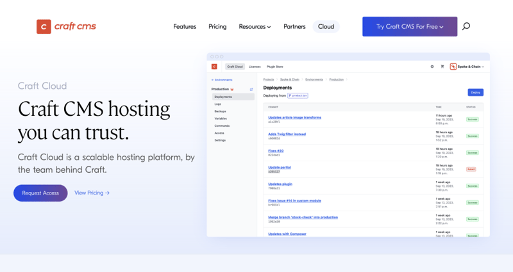
Task: Open the search magnifier icon
Action: (466, 26)
